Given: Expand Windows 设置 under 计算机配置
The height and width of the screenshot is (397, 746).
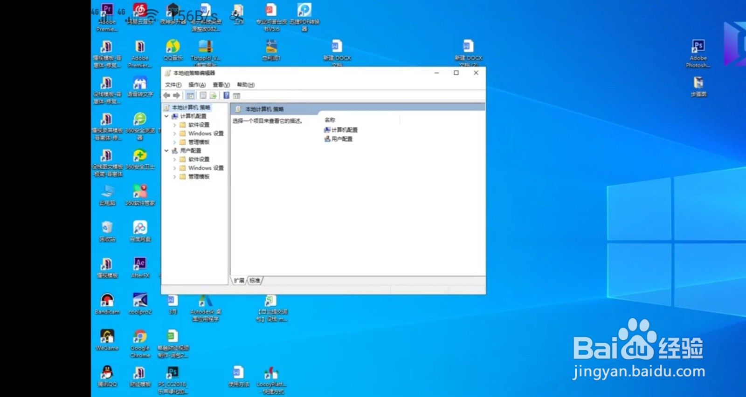Looking at the screenshot, I should 175,134.
